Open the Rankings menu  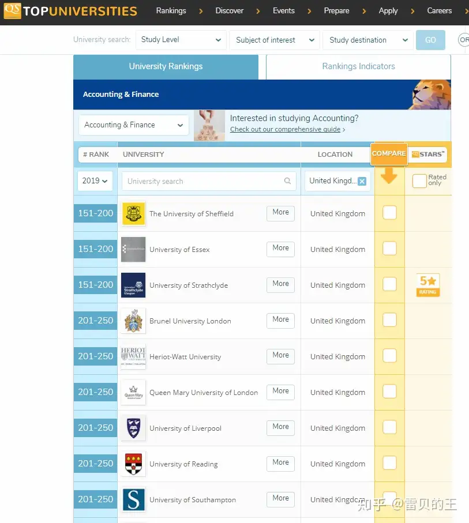coord(171,11)
